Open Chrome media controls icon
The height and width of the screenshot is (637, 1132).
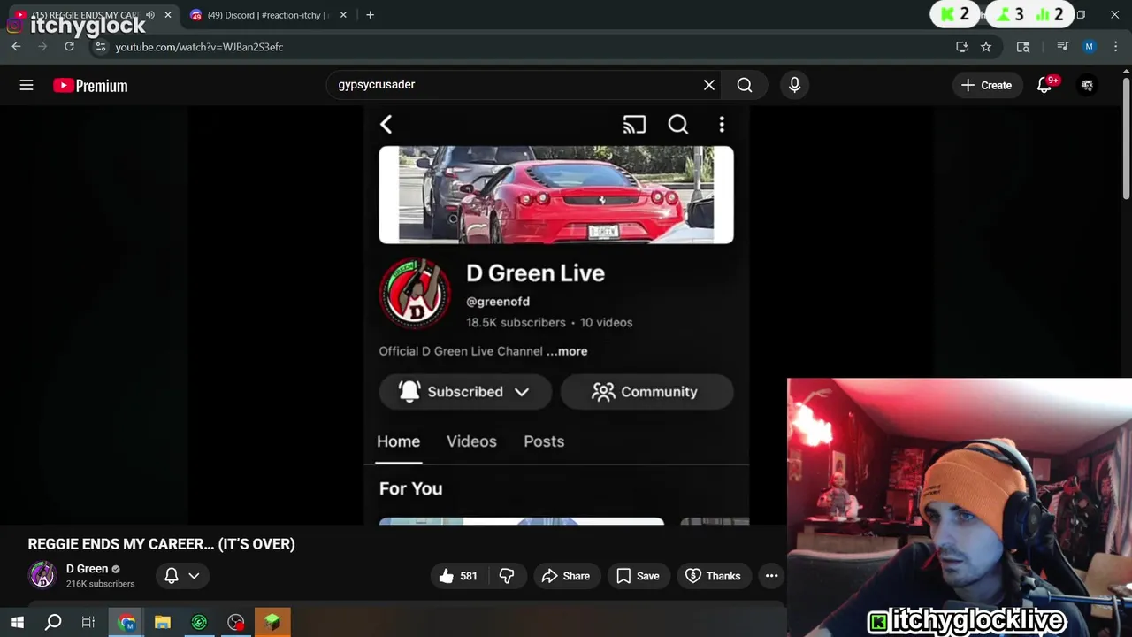(1063, 47)
